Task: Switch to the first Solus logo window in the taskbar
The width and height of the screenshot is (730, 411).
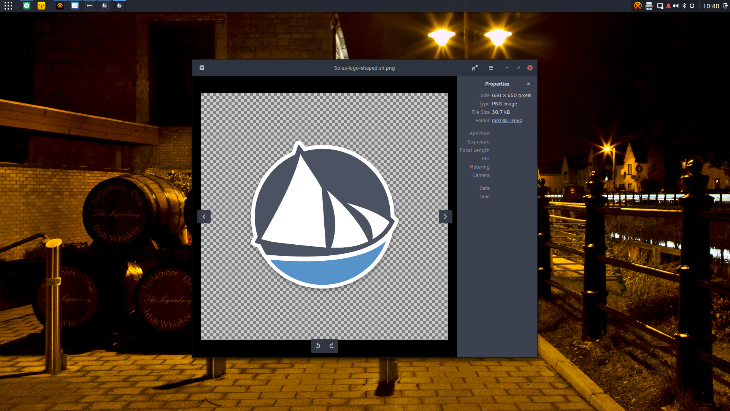Action: pos(104,6)
